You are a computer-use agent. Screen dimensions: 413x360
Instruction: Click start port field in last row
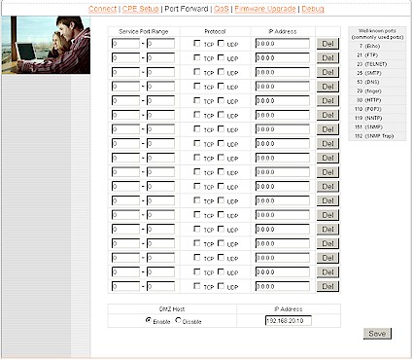click(x=125, y=286)
